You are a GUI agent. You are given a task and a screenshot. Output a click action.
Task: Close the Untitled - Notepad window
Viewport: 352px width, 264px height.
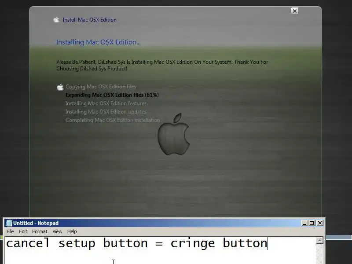[320, 223]
